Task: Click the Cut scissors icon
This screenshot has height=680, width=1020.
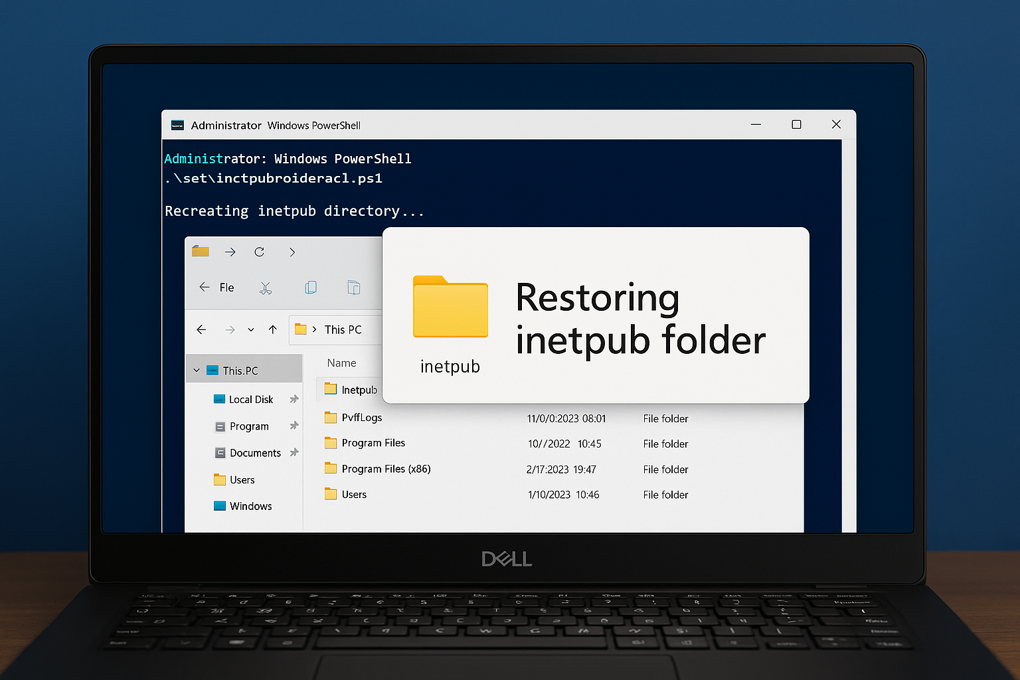Action: (266, 288)
